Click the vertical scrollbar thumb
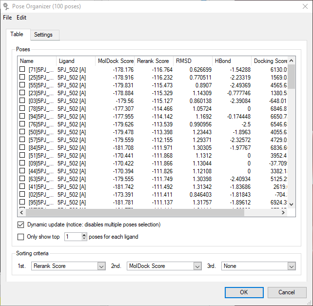The image size is (313, 306). point(291,77)
